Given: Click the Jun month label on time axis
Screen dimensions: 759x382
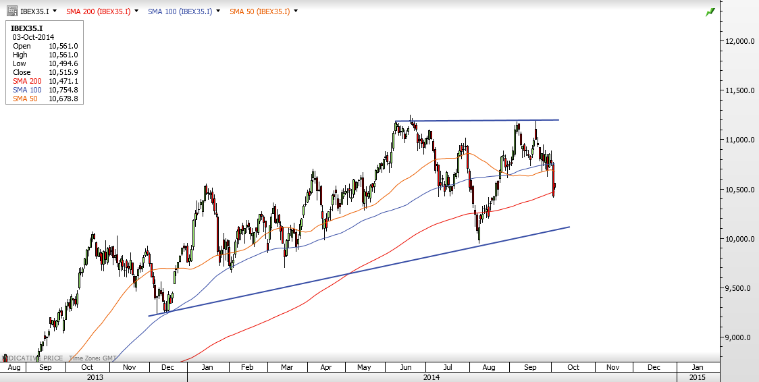Looking at the screenshot, I should (406, 368).
